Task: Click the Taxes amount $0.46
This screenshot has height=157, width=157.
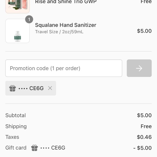Action: tap(144, 137)
